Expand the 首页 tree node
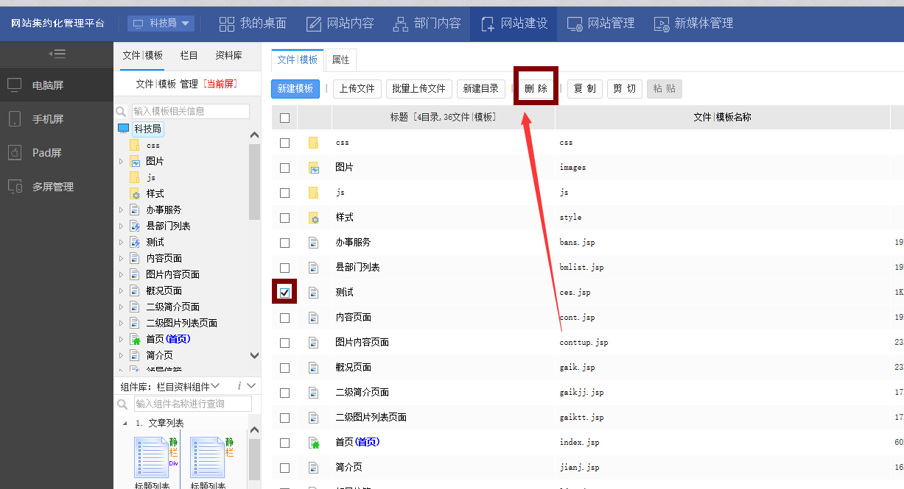This screenshot has height=489, width=904. pyautogui.click(x=121, y=339)
